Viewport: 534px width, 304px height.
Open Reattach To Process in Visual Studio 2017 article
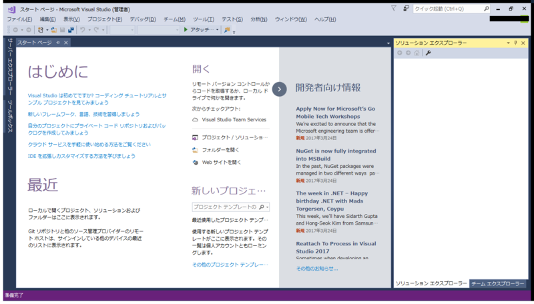tap(336, 247)
